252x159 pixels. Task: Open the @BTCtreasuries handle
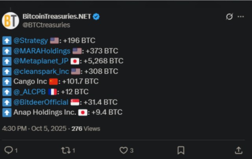(x=46, y=25)
